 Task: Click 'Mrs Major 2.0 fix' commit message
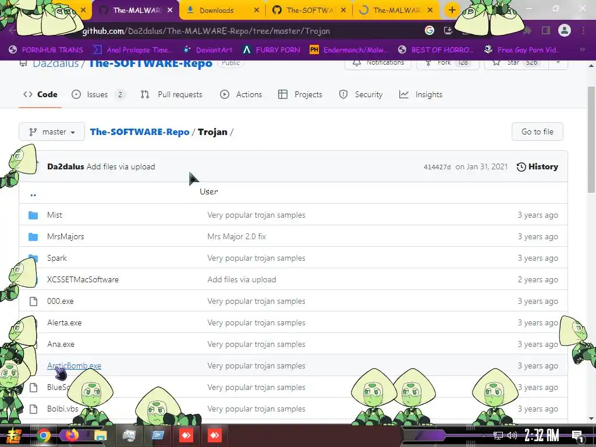[x=236, y=236]
